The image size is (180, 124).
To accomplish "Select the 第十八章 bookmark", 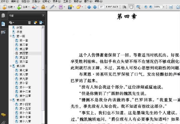I will 25,121.
